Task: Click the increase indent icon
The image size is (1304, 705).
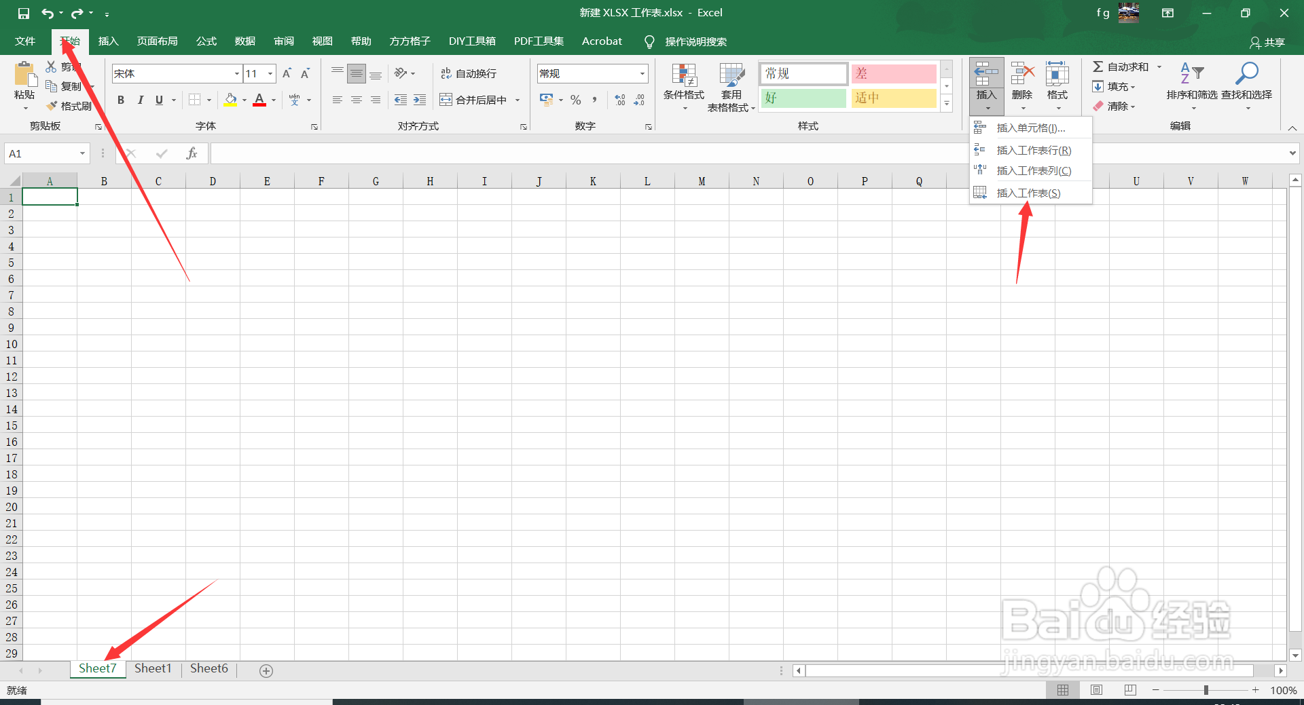Action: (420, 100)
